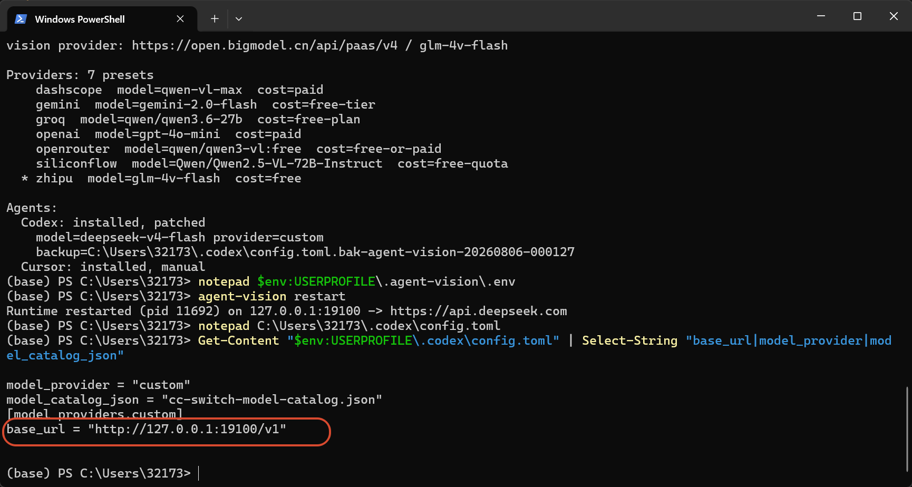
Task: Click the [model_providers.custom] line
Action: pyautogui.click(x=95, y=414)
